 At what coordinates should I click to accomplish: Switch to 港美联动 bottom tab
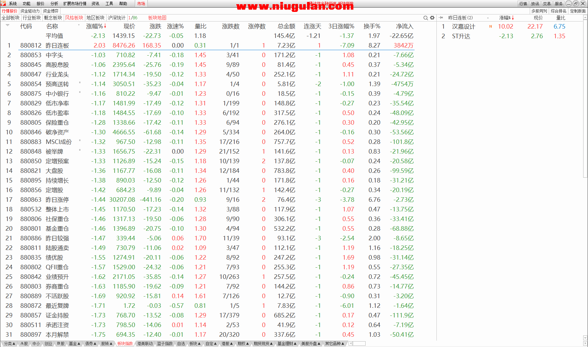[145, 343]
